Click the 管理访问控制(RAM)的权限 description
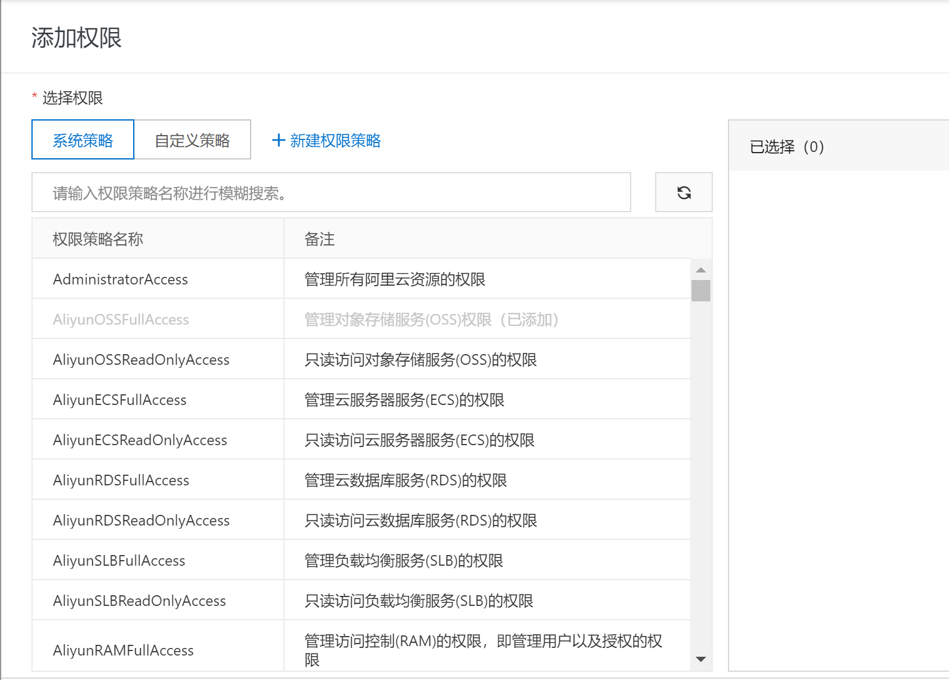Viewport: 949px width, 680px height. pos(484,650)
